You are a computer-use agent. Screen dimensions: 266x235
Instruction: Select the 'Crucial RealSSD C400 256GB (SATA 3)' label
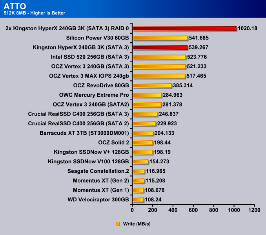coord(78,114)
